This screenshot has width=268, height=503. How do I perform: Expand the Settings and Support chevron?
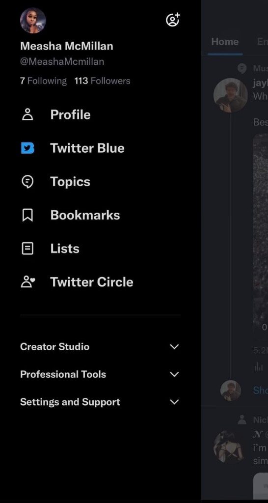174,402
